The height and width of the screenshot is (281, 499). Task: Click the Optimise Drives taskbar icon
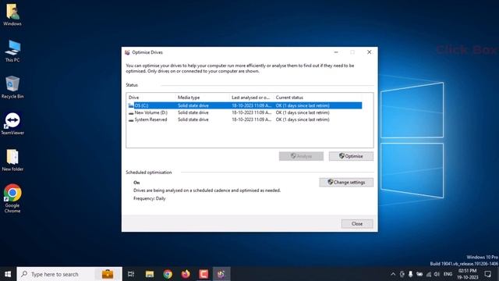click(x=221, y=274)
